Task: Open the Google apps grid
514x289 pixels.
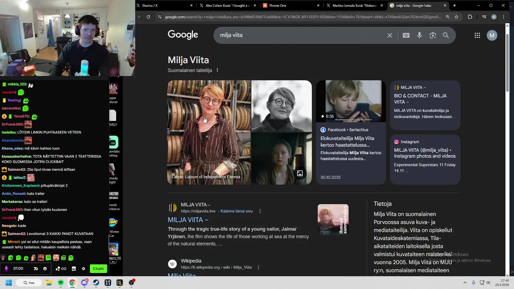Action: coord(477,35)
